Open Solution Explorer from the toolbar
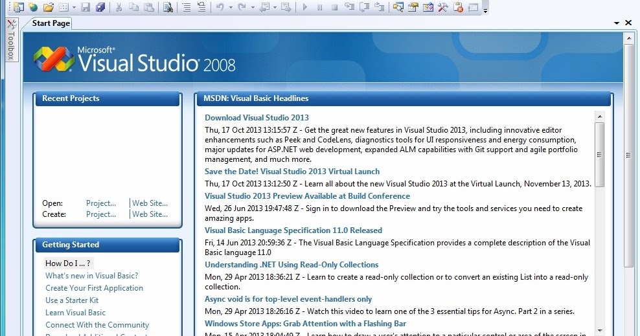Viewport: 640px width, 336px height. tap(398, 7)
